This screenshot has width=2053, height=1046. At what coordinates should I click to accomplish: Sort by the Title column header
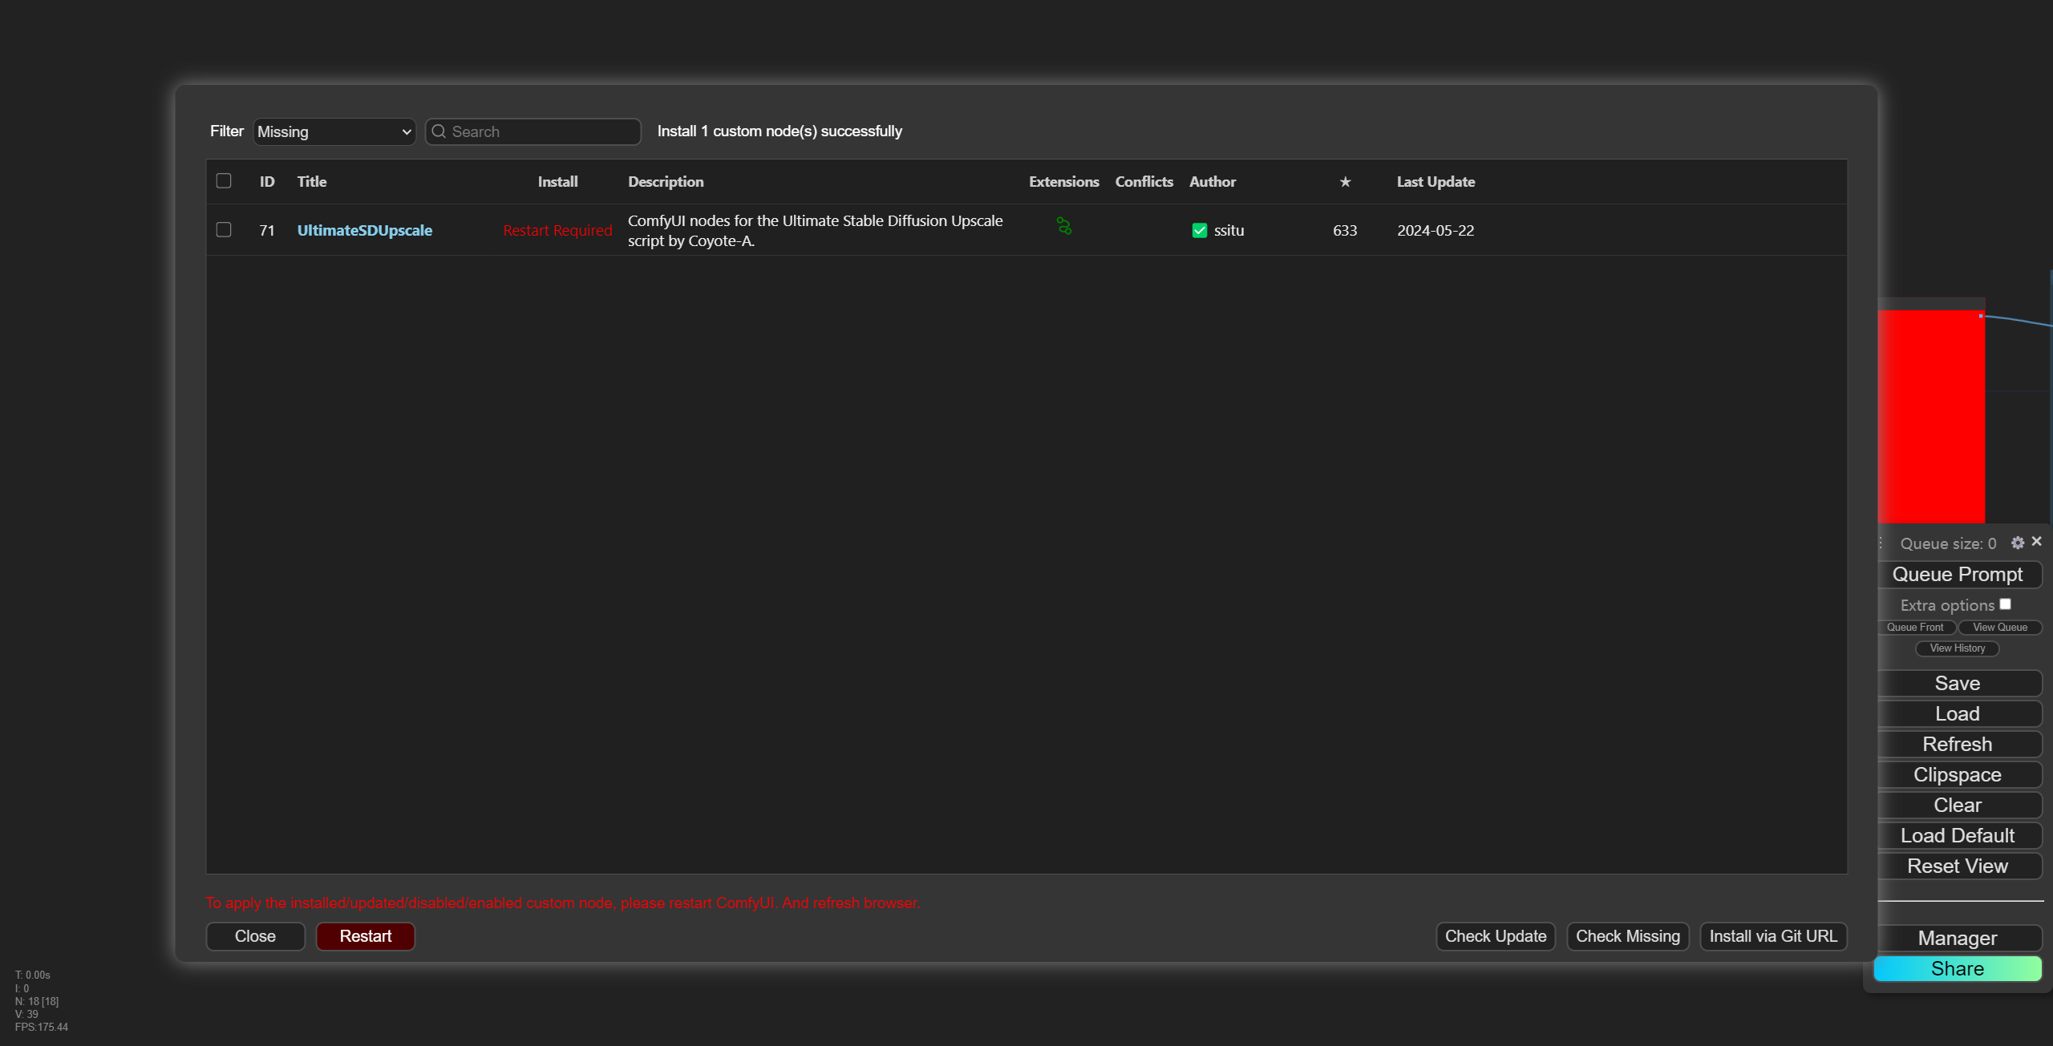pos(312,182)
